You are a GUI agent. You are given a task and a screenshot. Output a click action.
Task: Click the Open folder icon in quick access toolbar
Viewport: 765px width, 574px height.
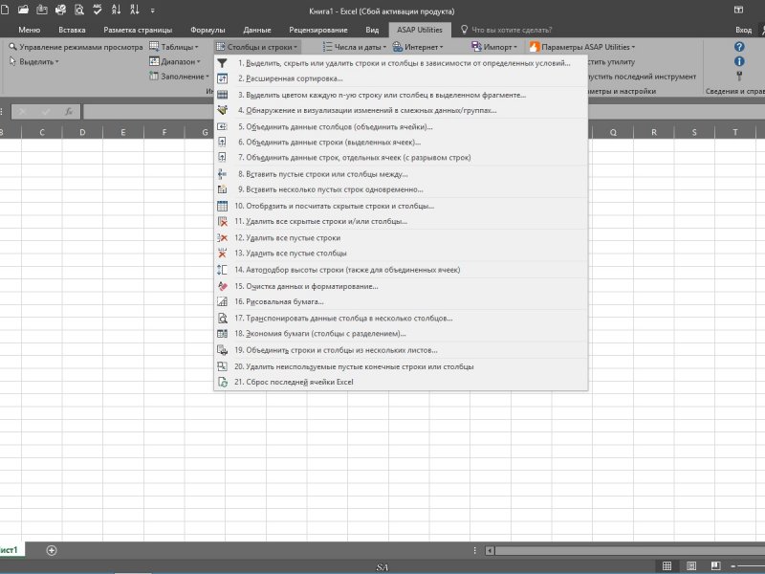[x=23, y=10]
